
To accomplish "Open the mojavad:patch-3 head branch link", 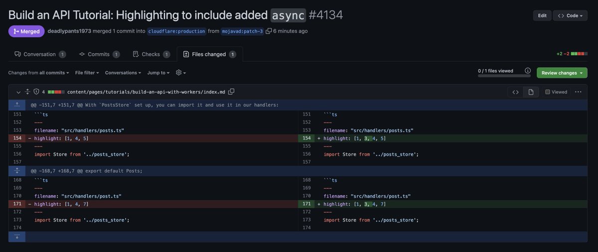I will 243,31.
